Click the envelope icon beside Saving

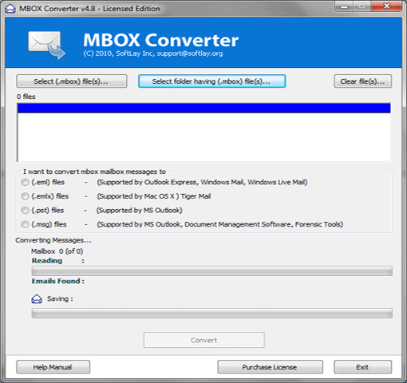point(37,299)
